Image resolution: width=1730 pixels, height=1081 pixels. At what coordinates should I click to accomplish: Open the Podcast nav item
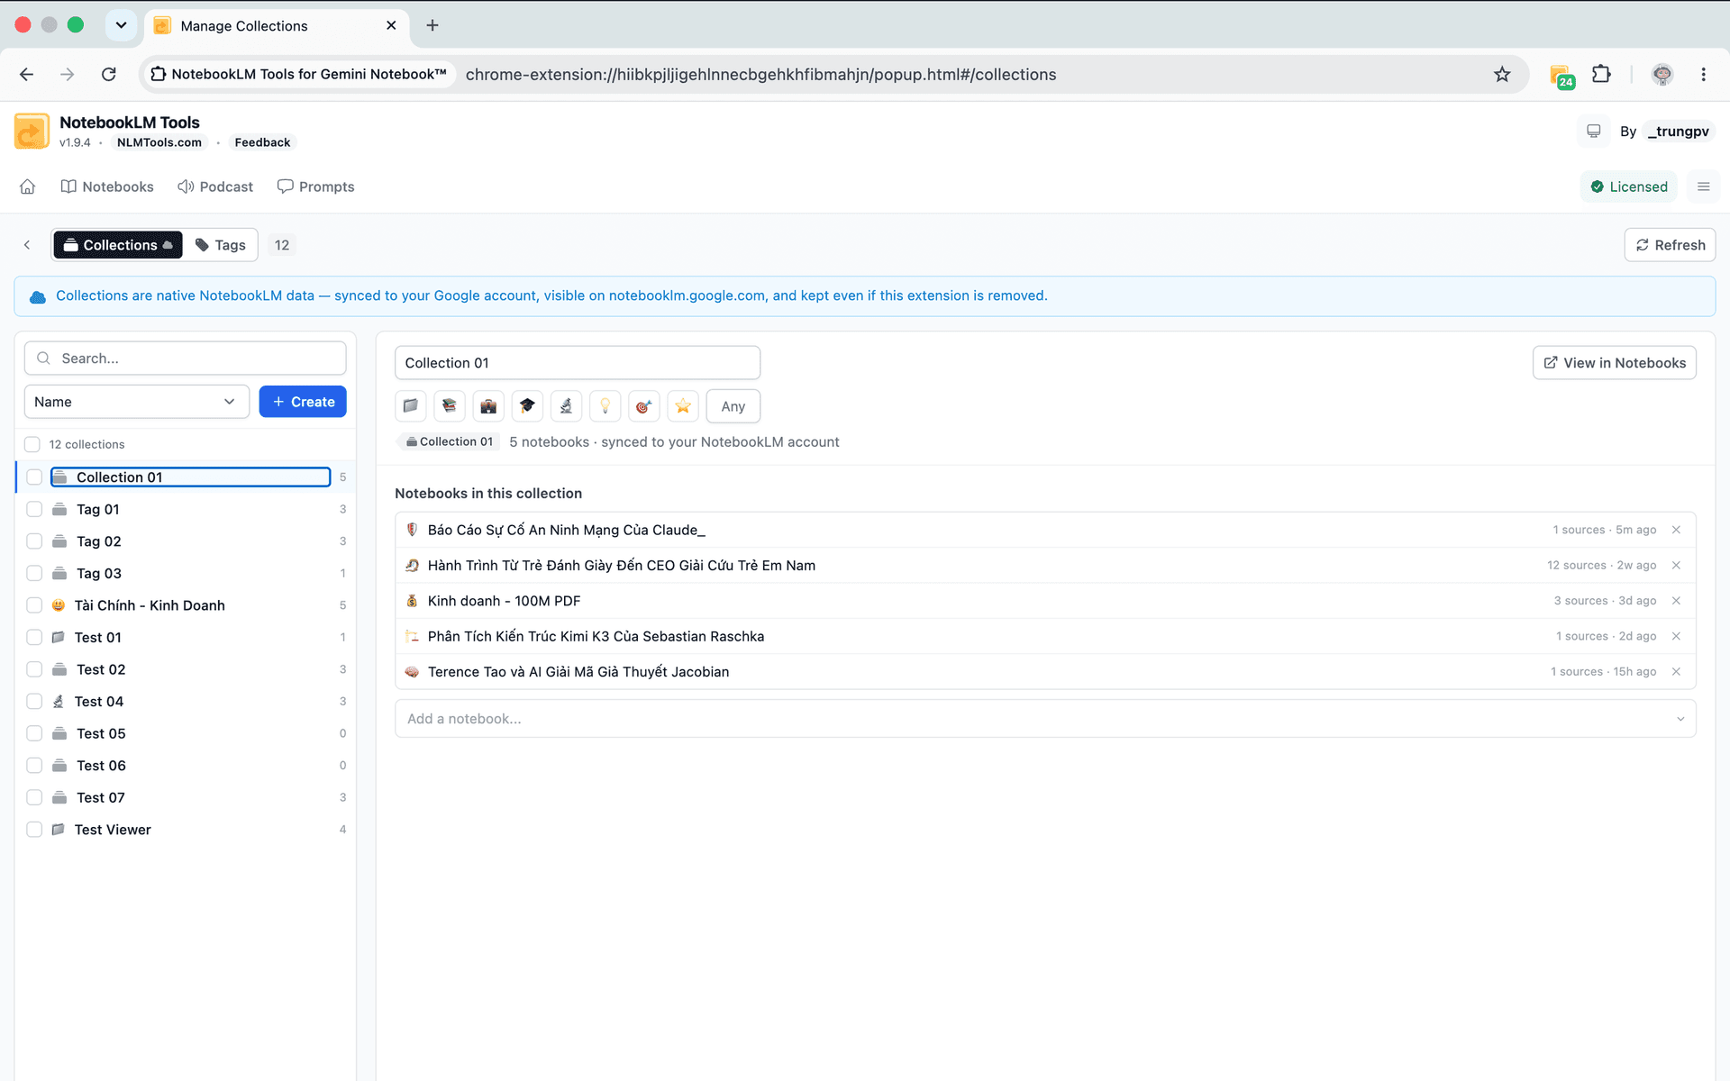(x=215, y=186)
